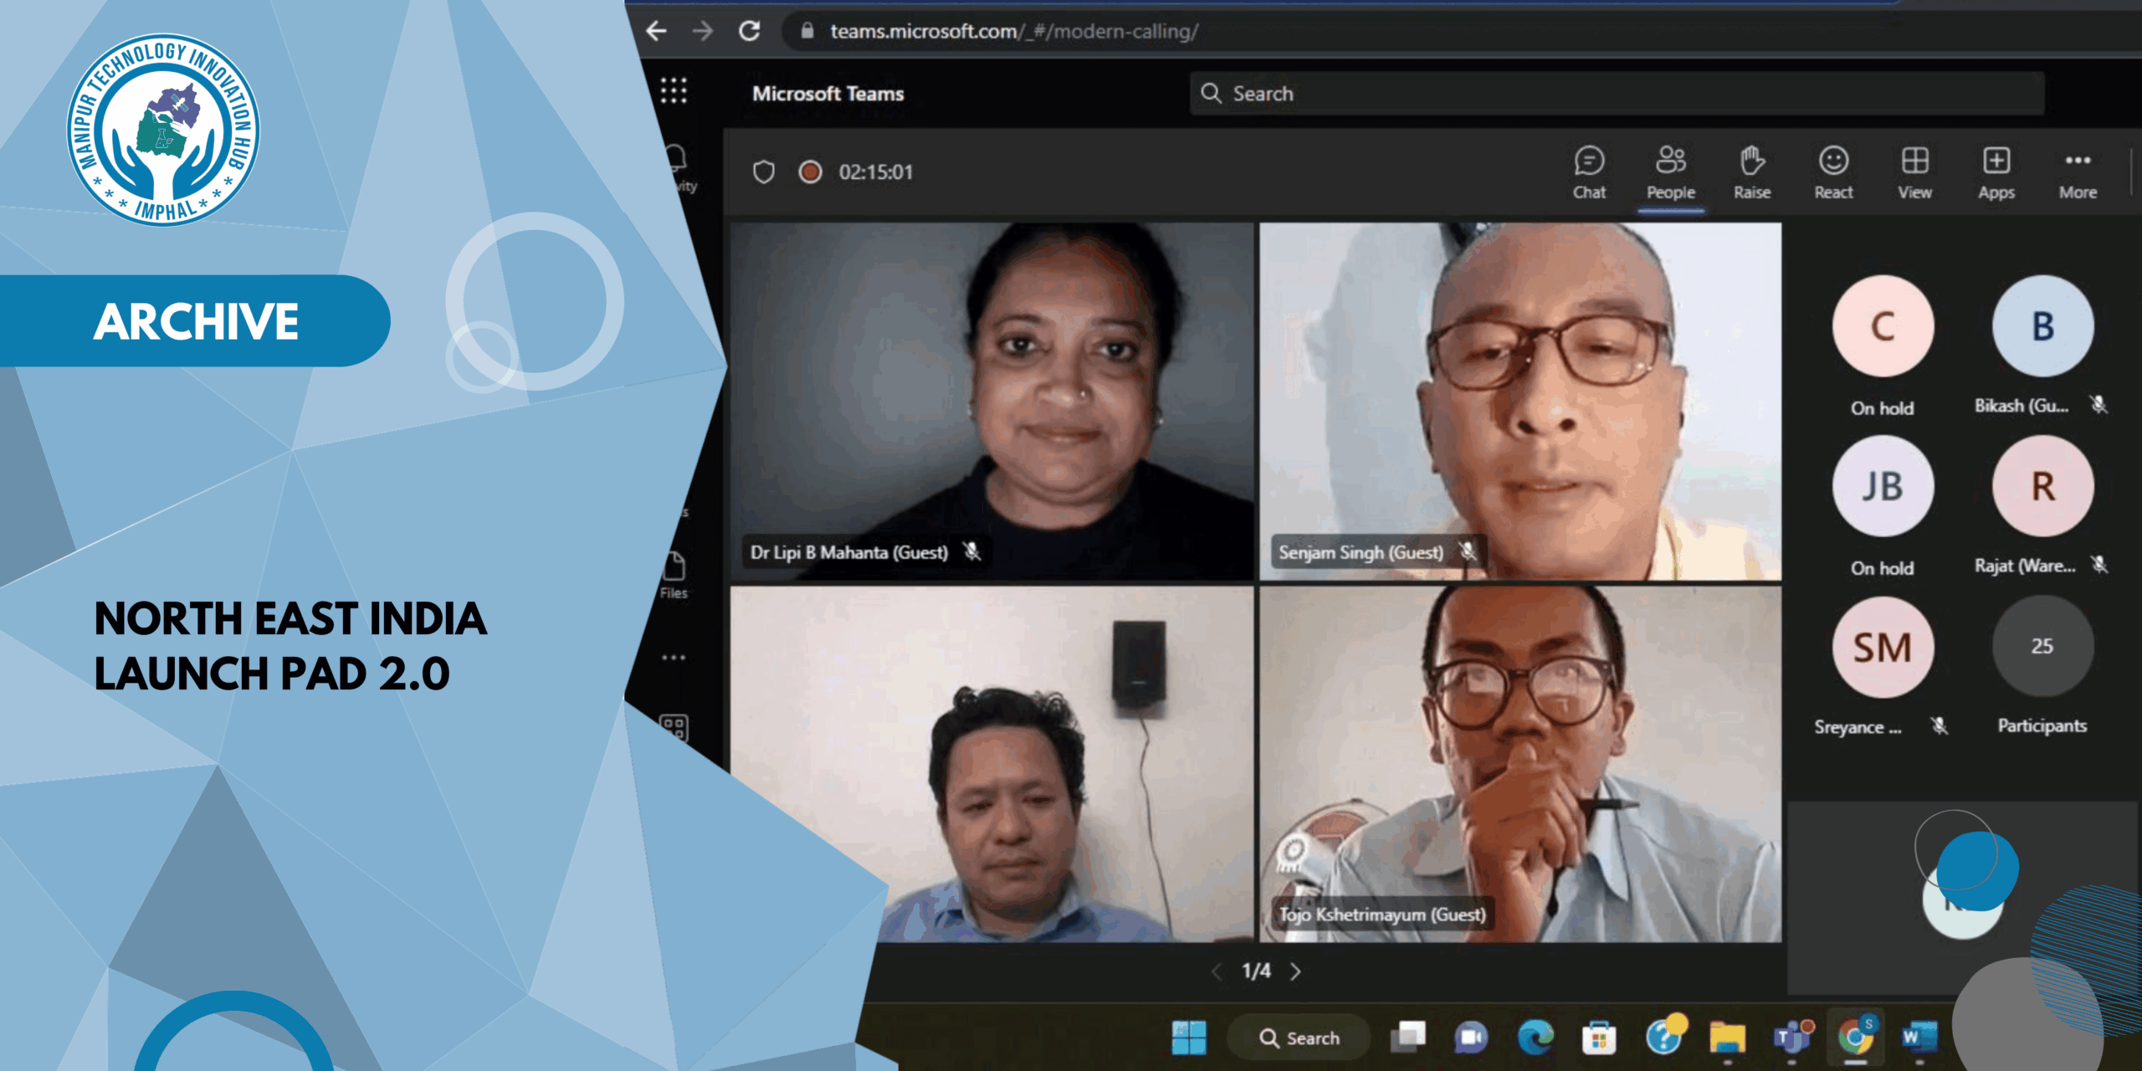Open the View layout menu
Screen dimensions: 2142x1071
tap(1914, 173)
